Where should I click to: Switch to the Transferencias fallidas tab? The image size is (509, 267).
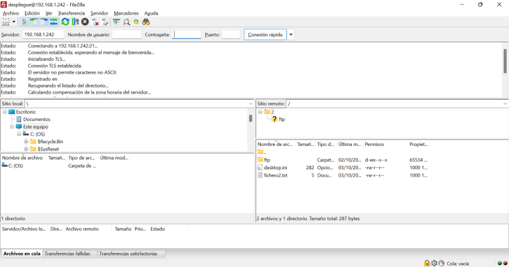67,253
